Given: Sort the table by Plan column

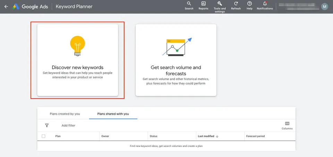Looking at the screenshot, I should pos(58,136).
